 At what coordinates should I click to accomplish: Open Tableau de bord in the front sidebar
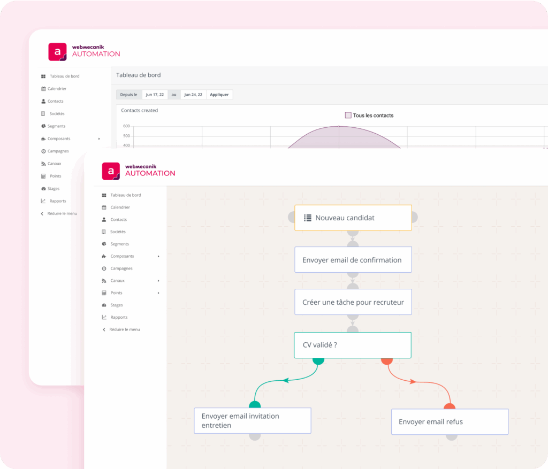click(x=125, y=195)
